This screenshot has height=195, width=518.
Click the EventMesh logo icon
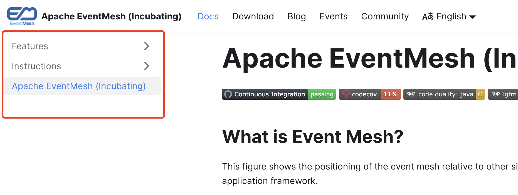tap(22, 16)
